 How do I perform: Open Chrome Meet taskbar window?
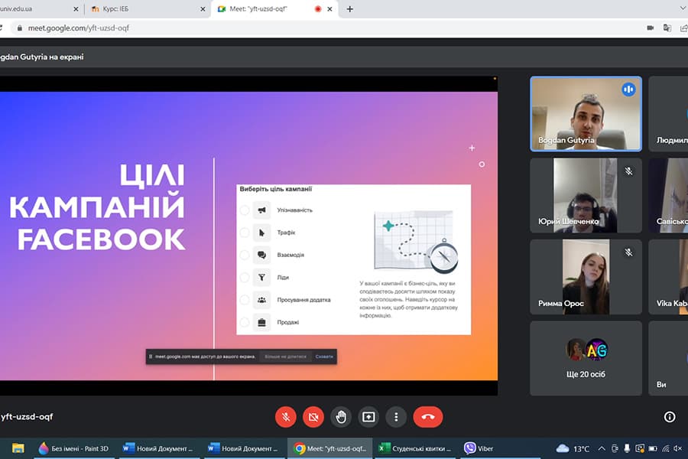coord(330,448)
